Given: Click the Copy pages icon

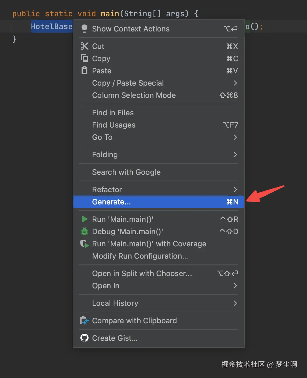Looking at the screenshot, I should point(84,58).
